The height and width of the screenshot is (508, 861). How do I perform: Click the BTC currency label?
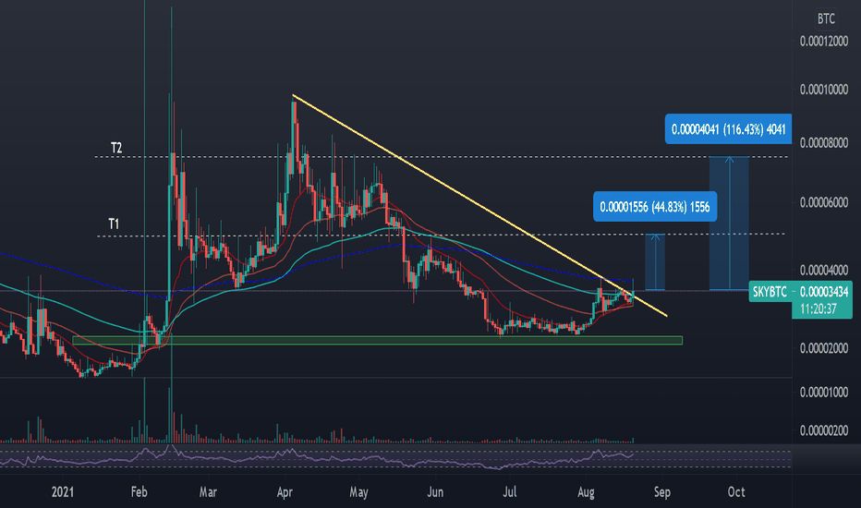[825, 18]
